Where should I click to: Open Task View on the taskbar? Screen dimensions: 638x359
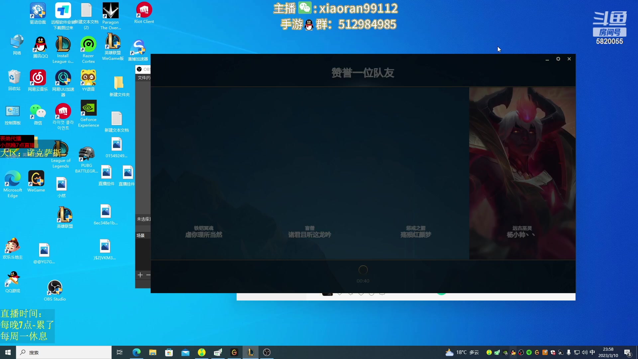click(120, 352)
